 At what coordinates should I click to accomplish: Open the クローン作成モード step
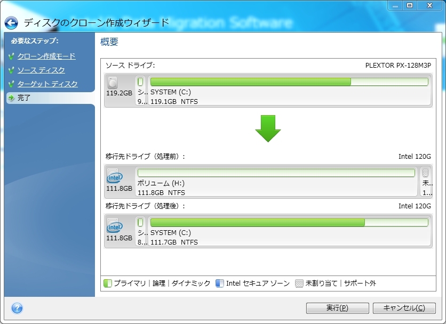[x=46, y=56]
